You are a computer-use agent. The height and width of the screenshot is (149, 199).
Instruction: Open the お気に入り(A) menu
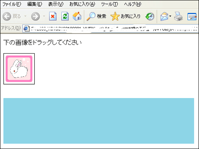82,4
